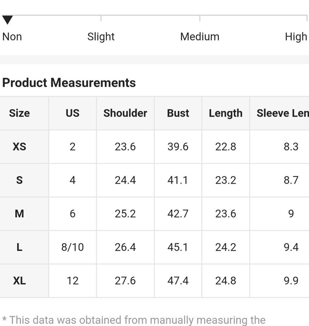
Task: Click the Shoulder column header
Action: 125,113
